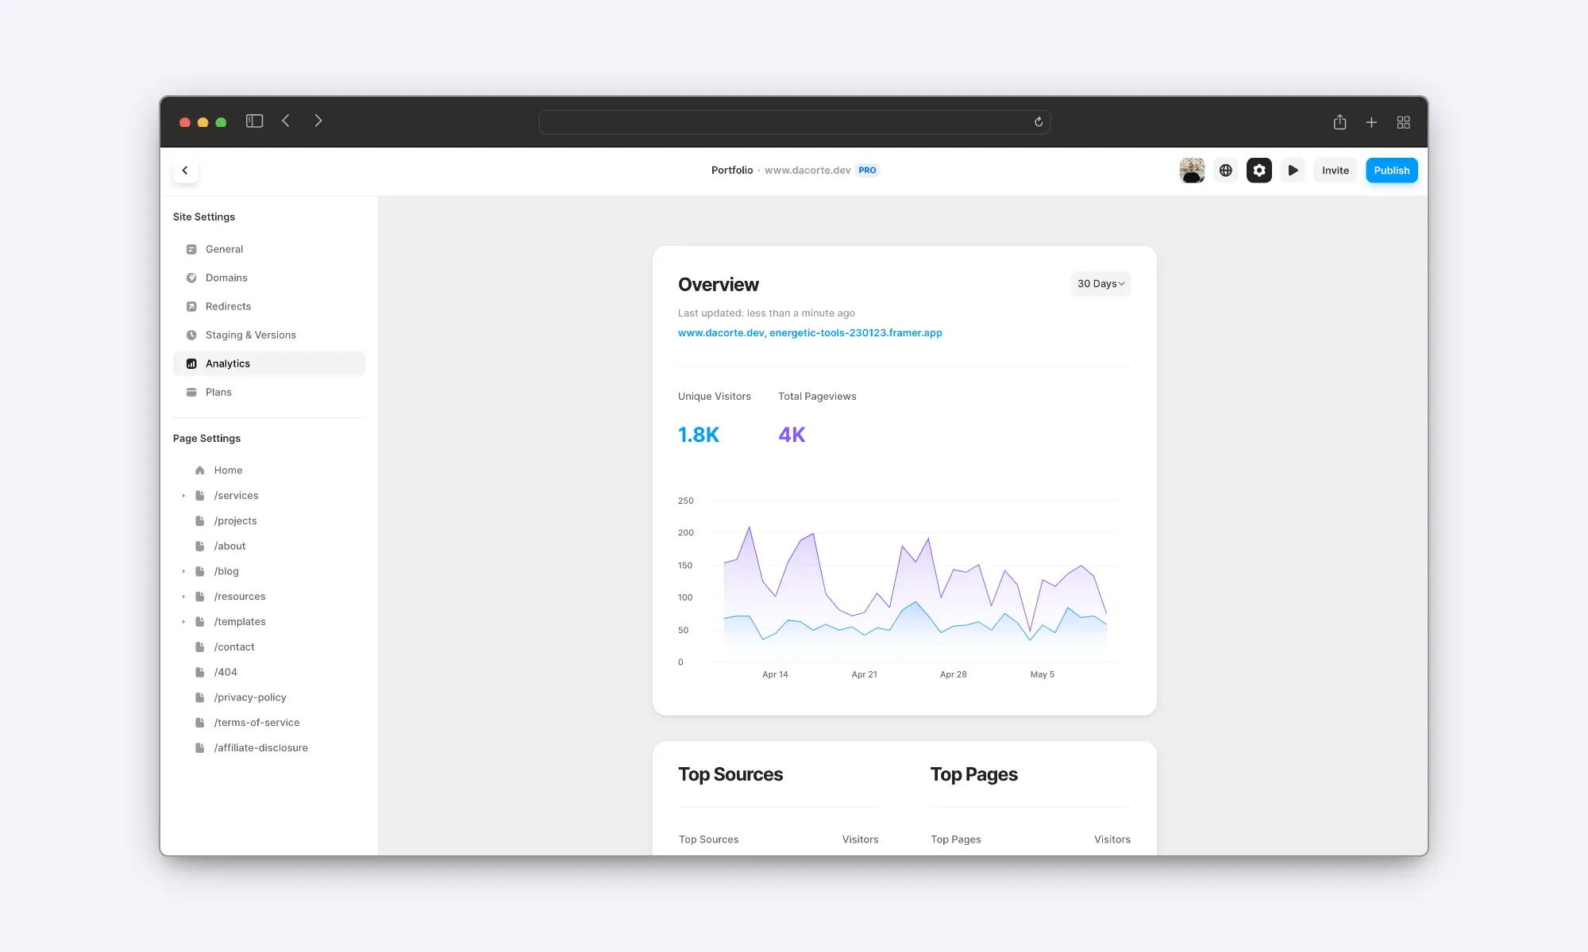This screenshot has height=952, width=1588.
Task: Click the bar chart Analytics sidebar icon
Action: tap(191, 363)
